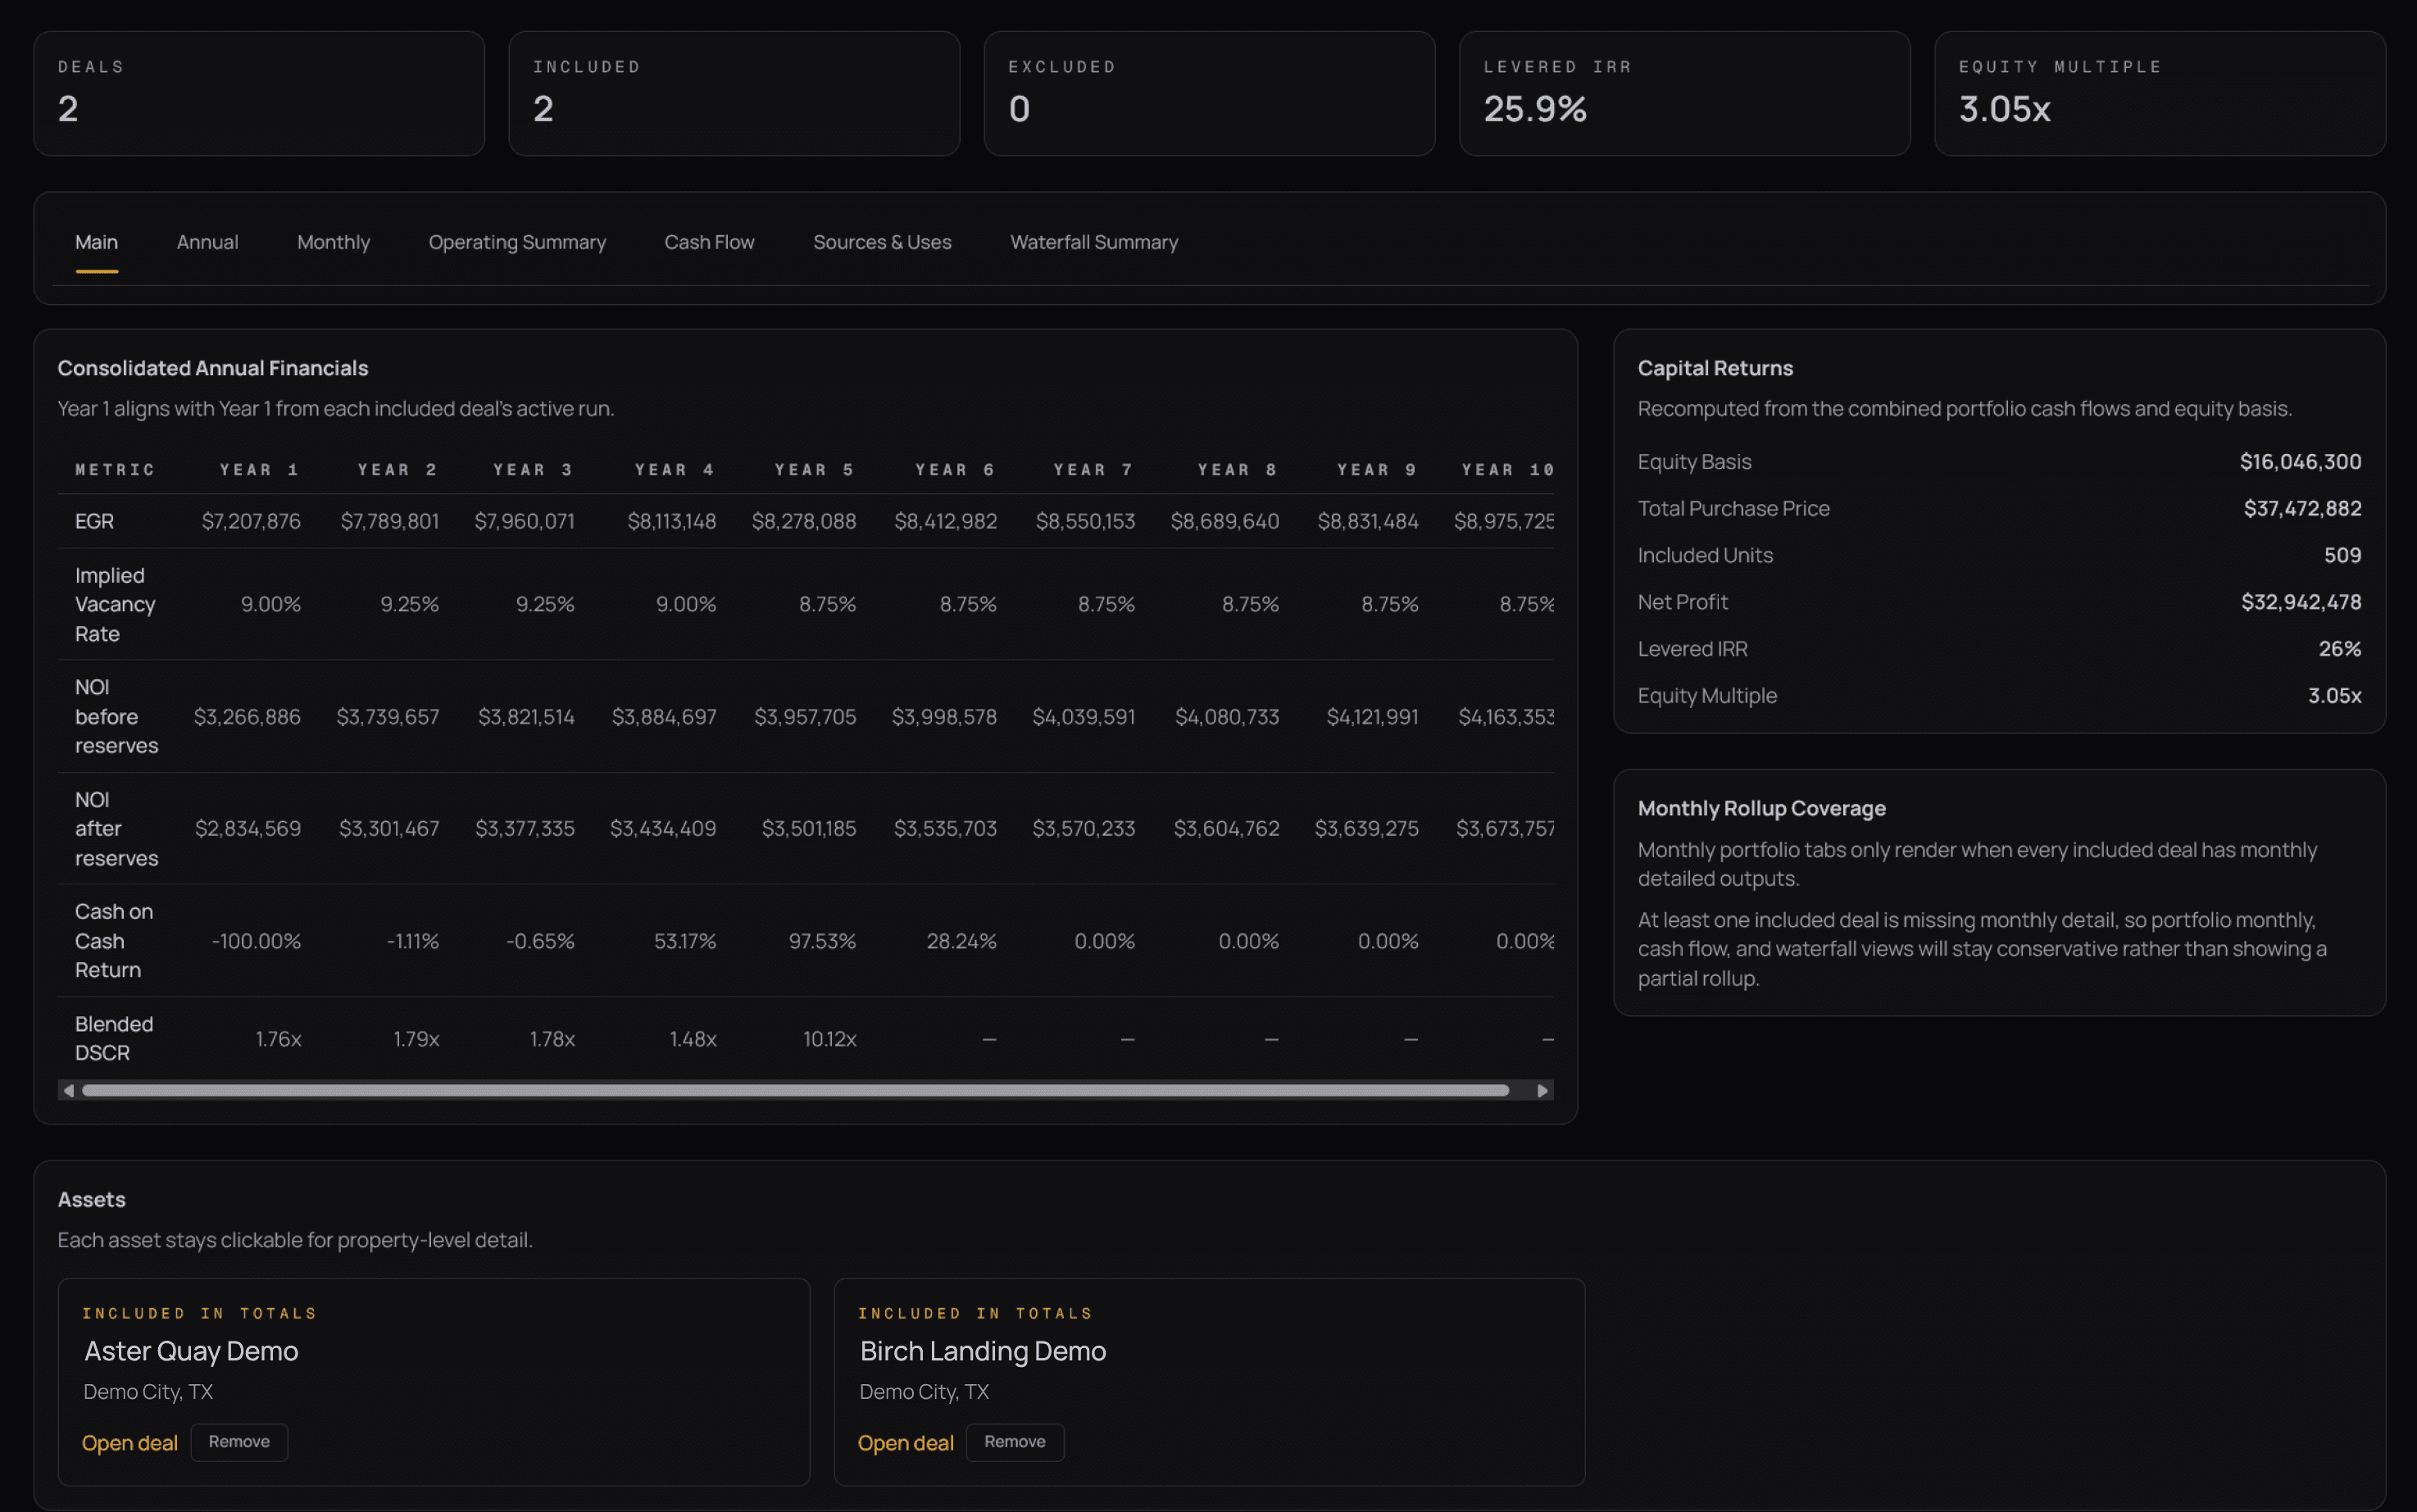Click the Capital Returns heading
The height and width of the screenshot is (1512, 2417).
click(1715, 368)
